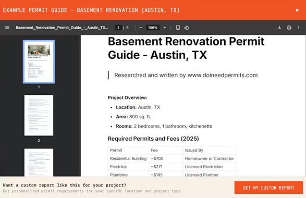This screenshot has width=306, height=198.
Task: Click the zoom out minus icon
Action: (141, 28)
